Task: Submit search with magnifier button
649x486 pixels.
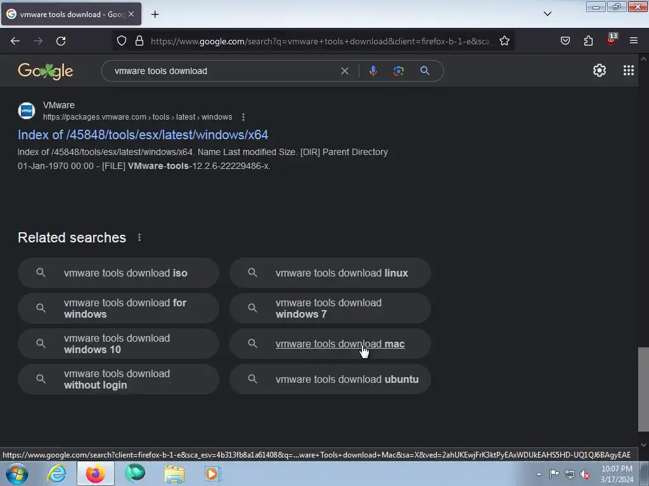Action: (x=425, y=71)
